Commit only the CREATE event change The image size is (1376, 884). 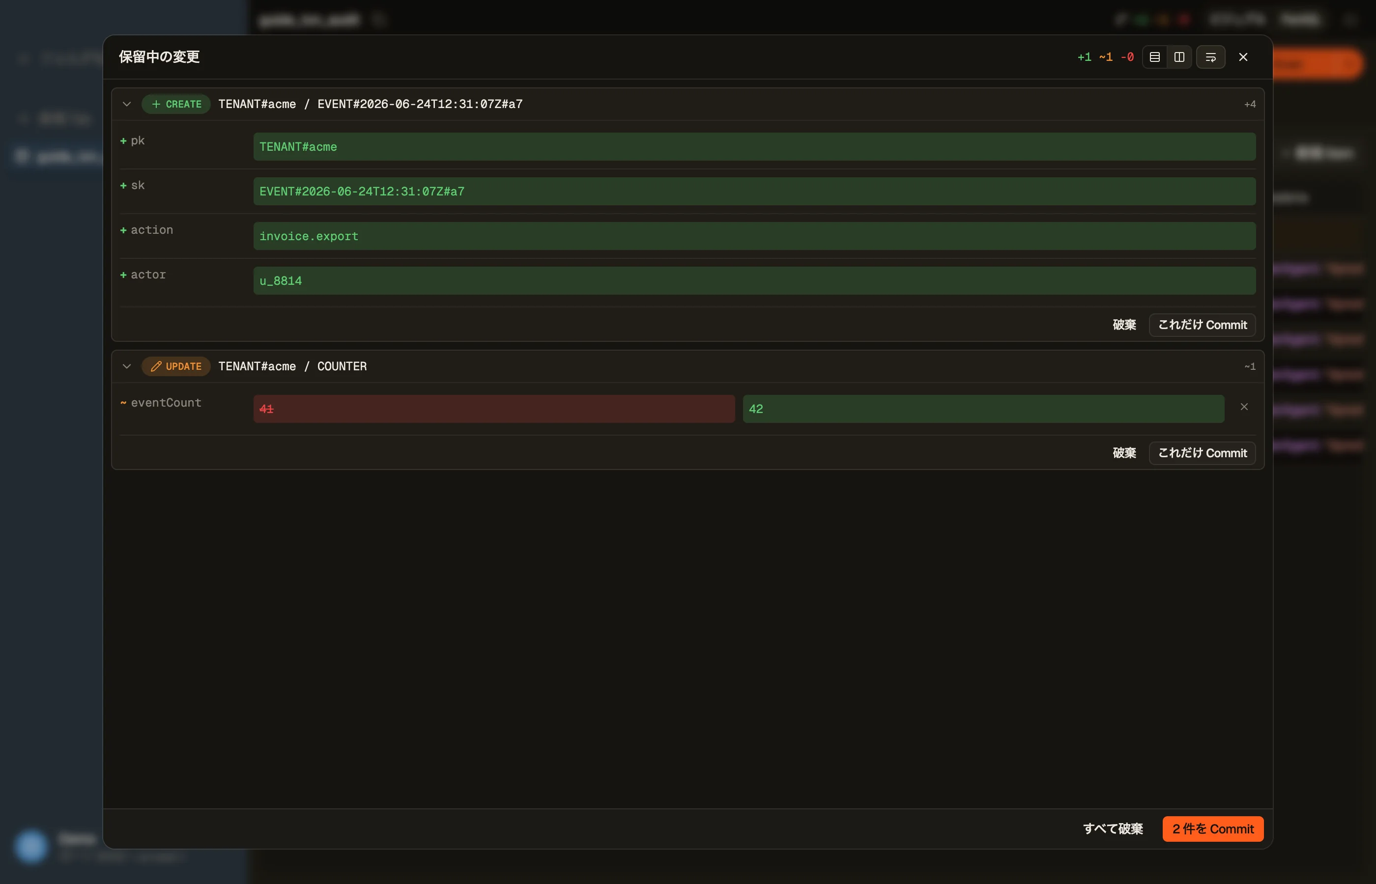coord(1202,325)
